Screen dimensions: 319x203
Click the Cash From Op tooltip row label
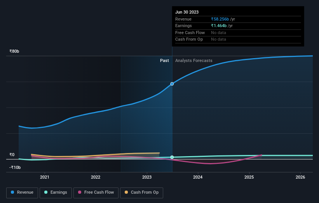(189, 40)
